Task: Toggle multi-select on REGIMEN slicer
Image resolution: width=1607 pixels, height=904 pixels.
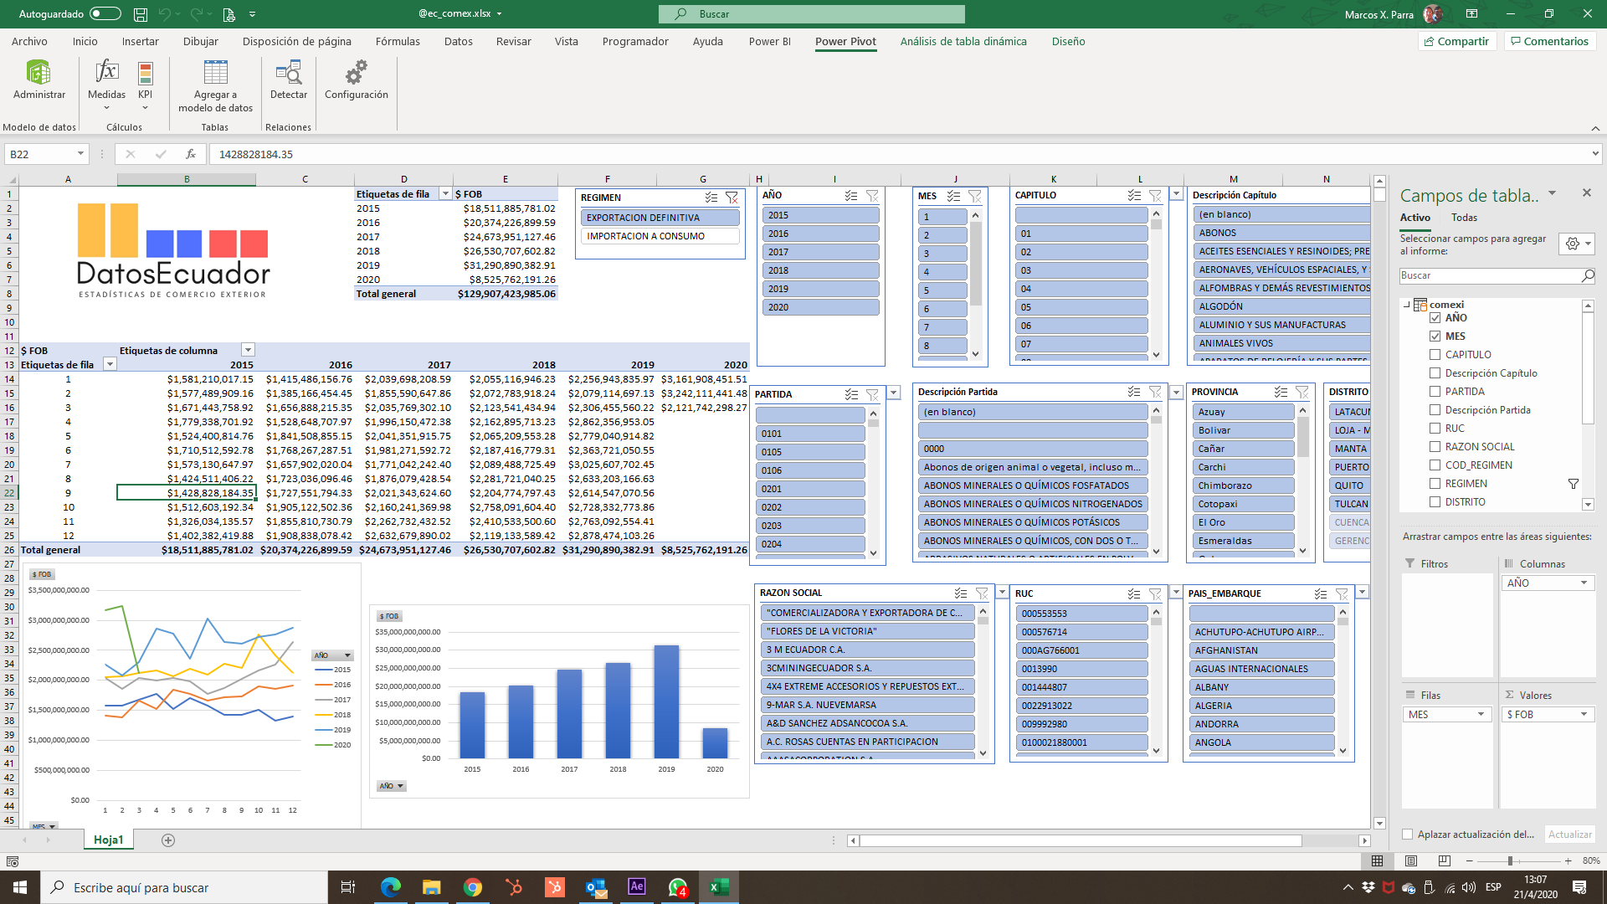Action: [x=711, y=198]
